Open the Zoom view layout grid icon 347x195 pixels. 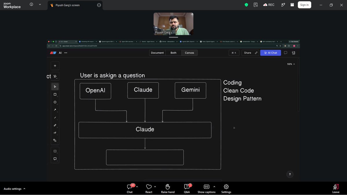pos(292,5)
